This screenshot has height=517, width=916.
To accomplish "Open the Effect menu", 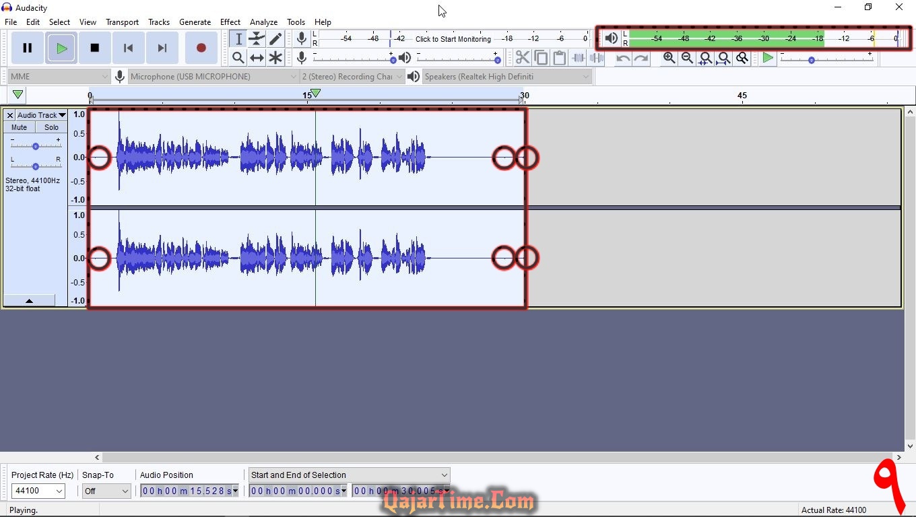I will tap(230, 22).
